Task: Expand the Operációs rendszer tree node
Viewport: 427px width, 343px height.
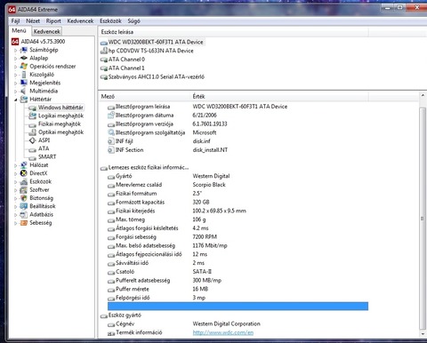Action: click(15, 67)
